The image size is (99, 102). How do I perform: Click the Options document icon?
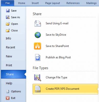(x=8, y=91)
